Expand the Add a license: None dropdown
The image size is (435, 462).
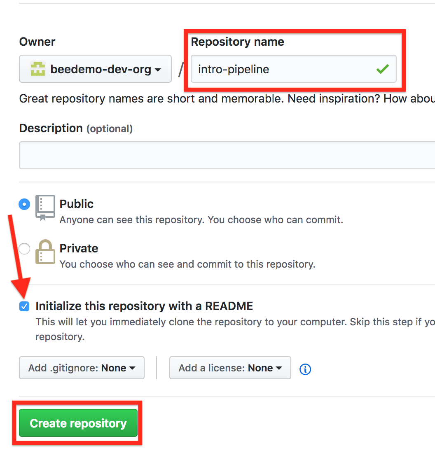pos(230,368)
